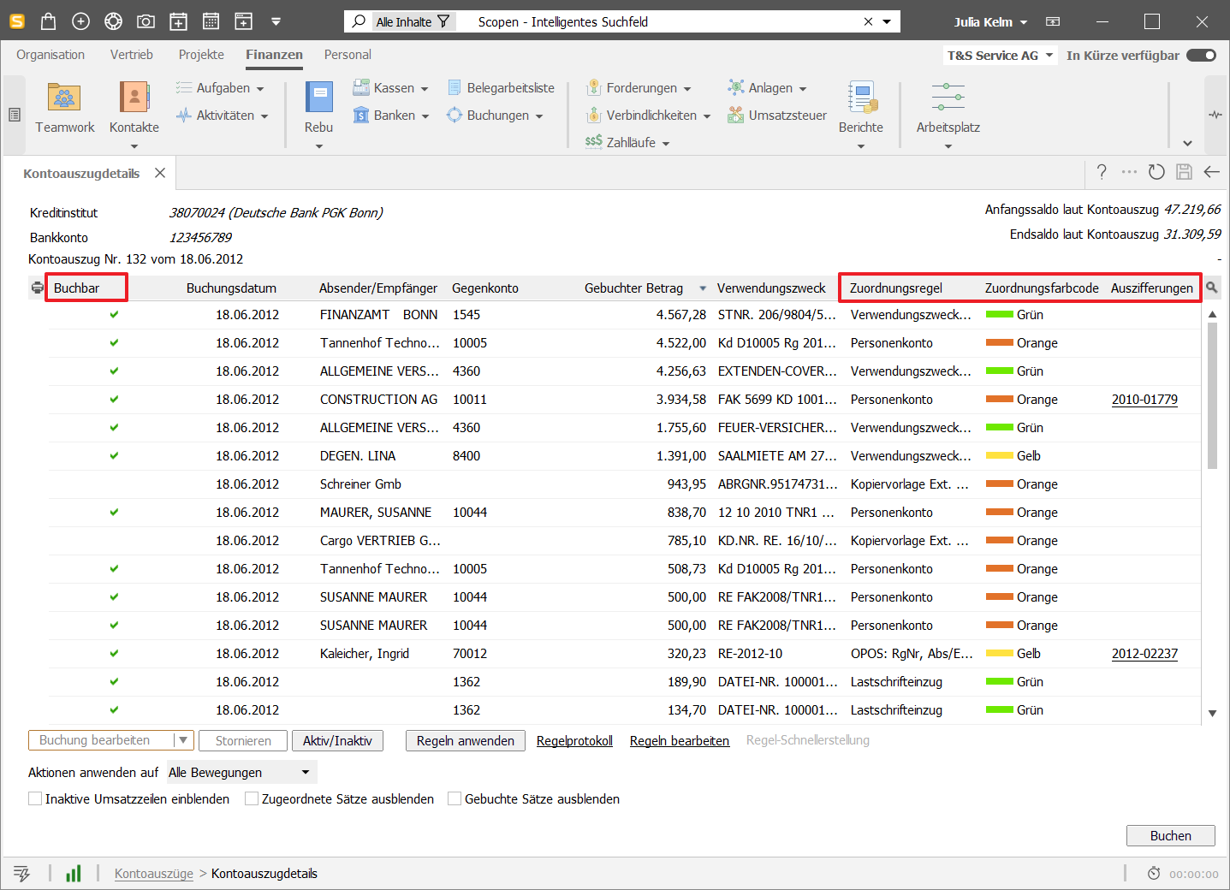
Task: Close the Kontoauszugdetails tab
Action: [x=160, y=173]
